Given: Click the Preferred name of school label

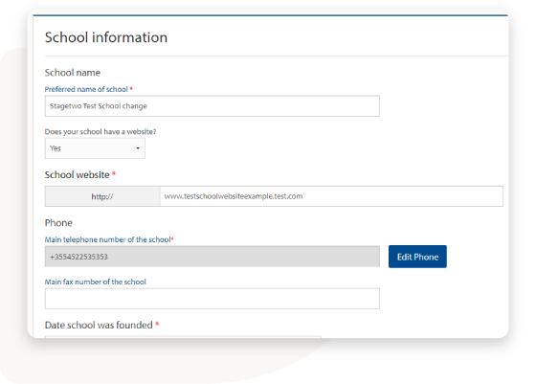Looking at the screenshot, I should point(86,89).
